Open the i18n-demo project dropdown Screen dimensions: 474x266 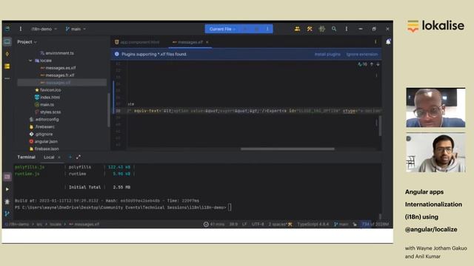click(x=44, y=29)
